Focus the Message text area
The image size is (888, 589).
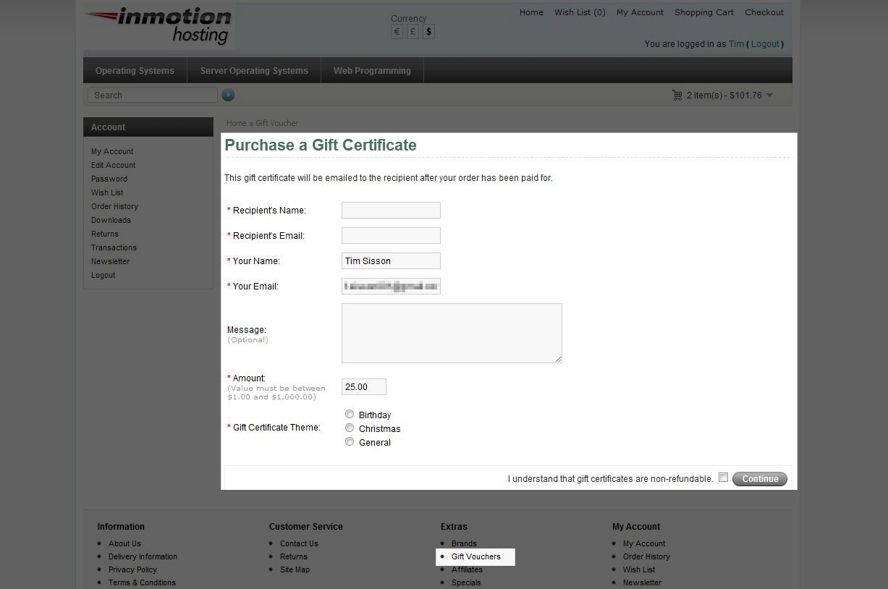pos(452,333)
